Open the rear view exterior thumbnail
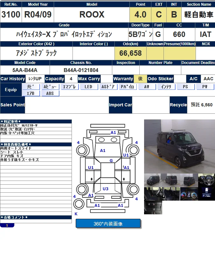This screenshot has width=215, height=264. (189, 180)
